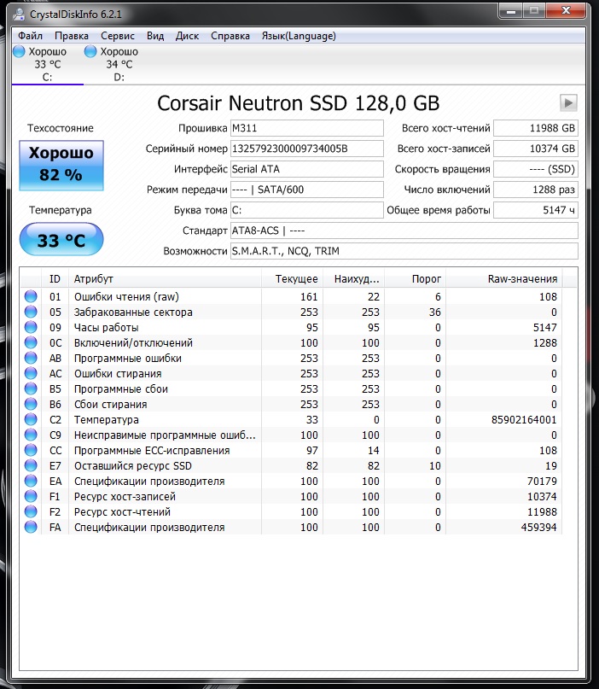Viewport: 599px width, 689px height.
Task: Click total host writes value 10374 GB
Action: pyautogui.click(x=535, y=149)
